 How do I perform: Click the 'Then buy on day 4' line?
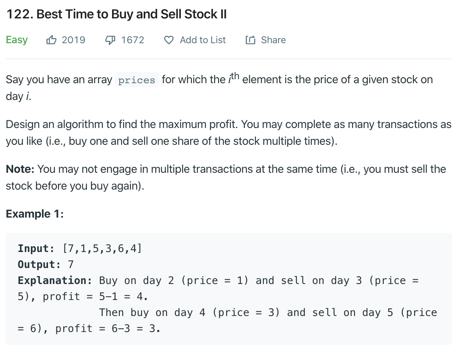[268, 312]
